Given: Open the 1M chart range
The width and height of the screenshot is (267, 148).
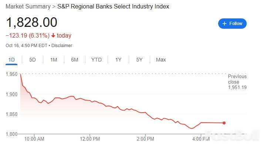Looking at the screenshot, I should coord(54,60).
